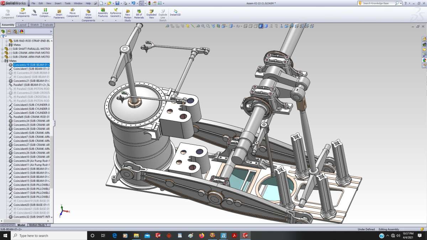Image resolution: width=427 pixels, height=240 pixels.
Task: Start a New Motion Study
Action: pyautogui.click(x=127, y=15)
